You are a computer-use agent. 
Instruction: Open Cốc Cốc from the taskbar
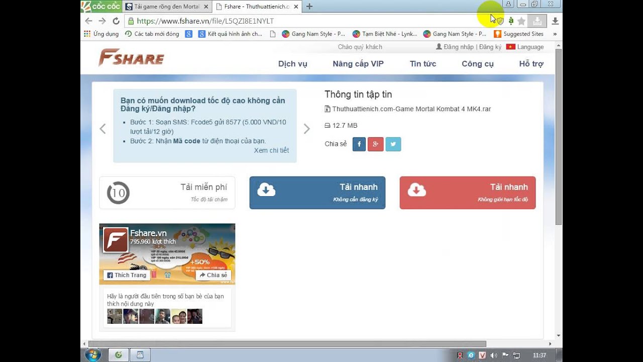click(119, 355)
